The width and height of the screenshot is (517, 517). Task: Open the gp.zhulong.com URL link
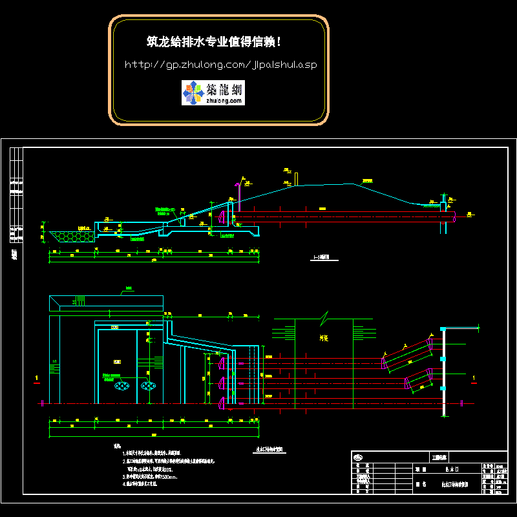pos(220,65)
